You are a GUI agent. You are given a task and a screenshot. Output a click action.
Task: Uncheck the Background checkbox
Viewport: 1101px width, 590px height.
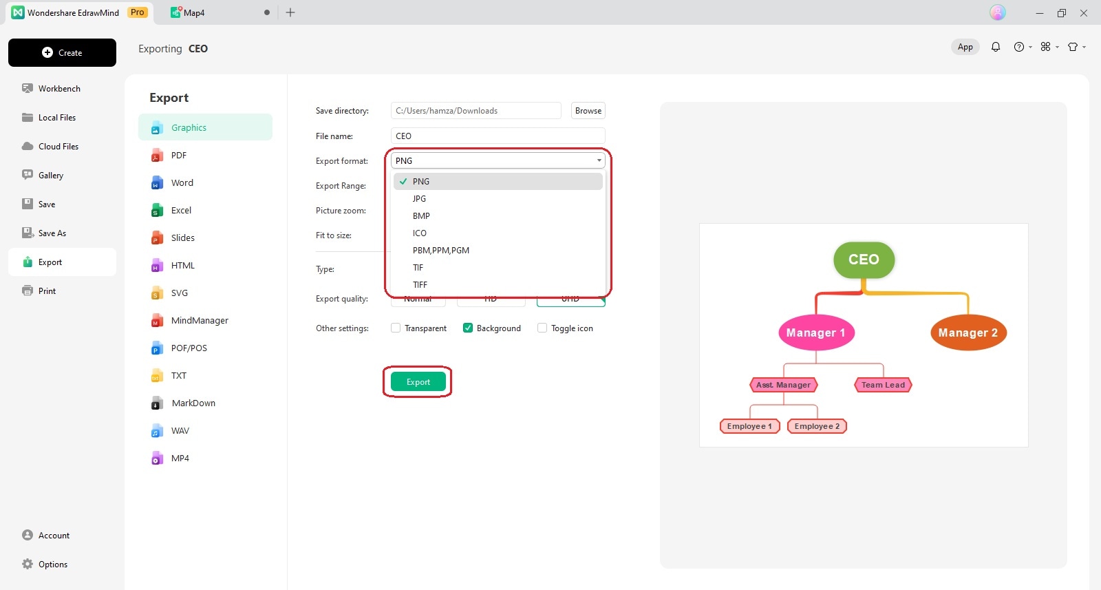tap(468, 328)
